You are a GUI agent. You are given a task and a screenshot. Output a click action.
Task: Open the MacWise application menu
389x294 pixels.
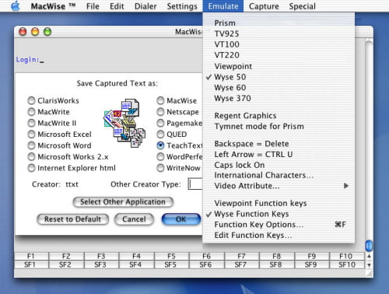(53, 6)
